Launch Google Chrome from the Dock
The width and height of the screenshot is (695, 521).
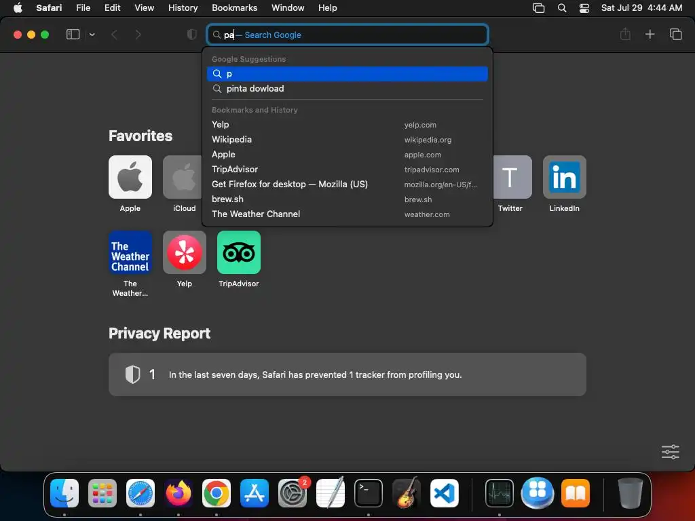point(217,493)
